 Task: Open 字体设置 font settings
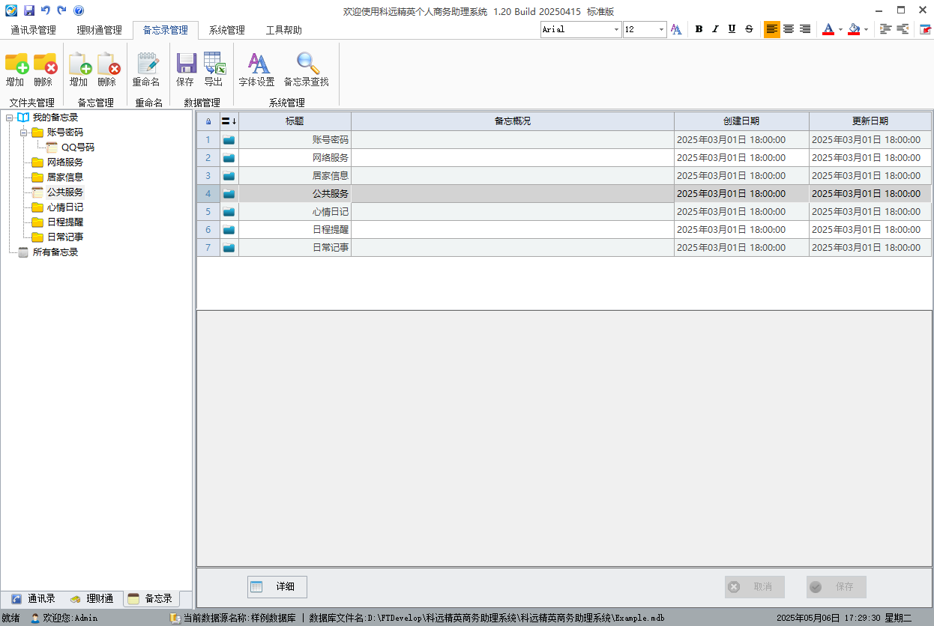point(256,64)
